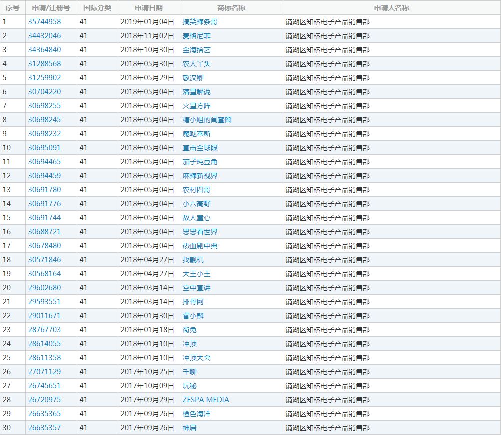
Task: Open trademark 糖小姐的闺蜜圈
Action: 207,120
